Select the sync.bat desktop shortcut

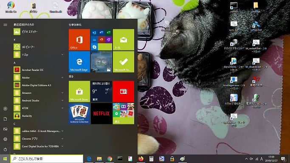click(234, 26)
